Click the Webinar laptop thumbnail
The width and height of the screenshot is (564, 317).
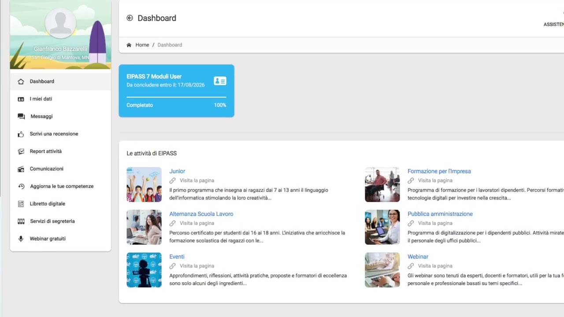382,270
